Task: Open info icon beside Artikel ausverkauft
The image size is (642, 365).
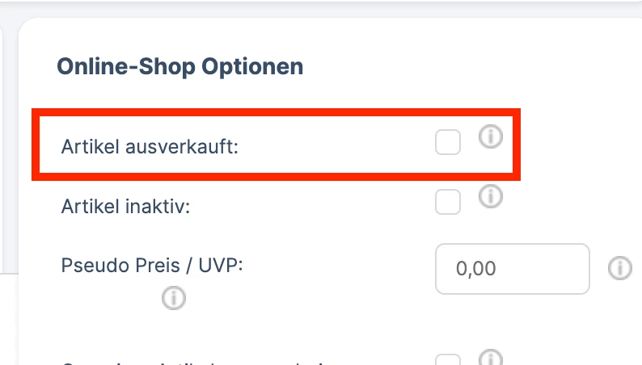Action: [491, 136]
